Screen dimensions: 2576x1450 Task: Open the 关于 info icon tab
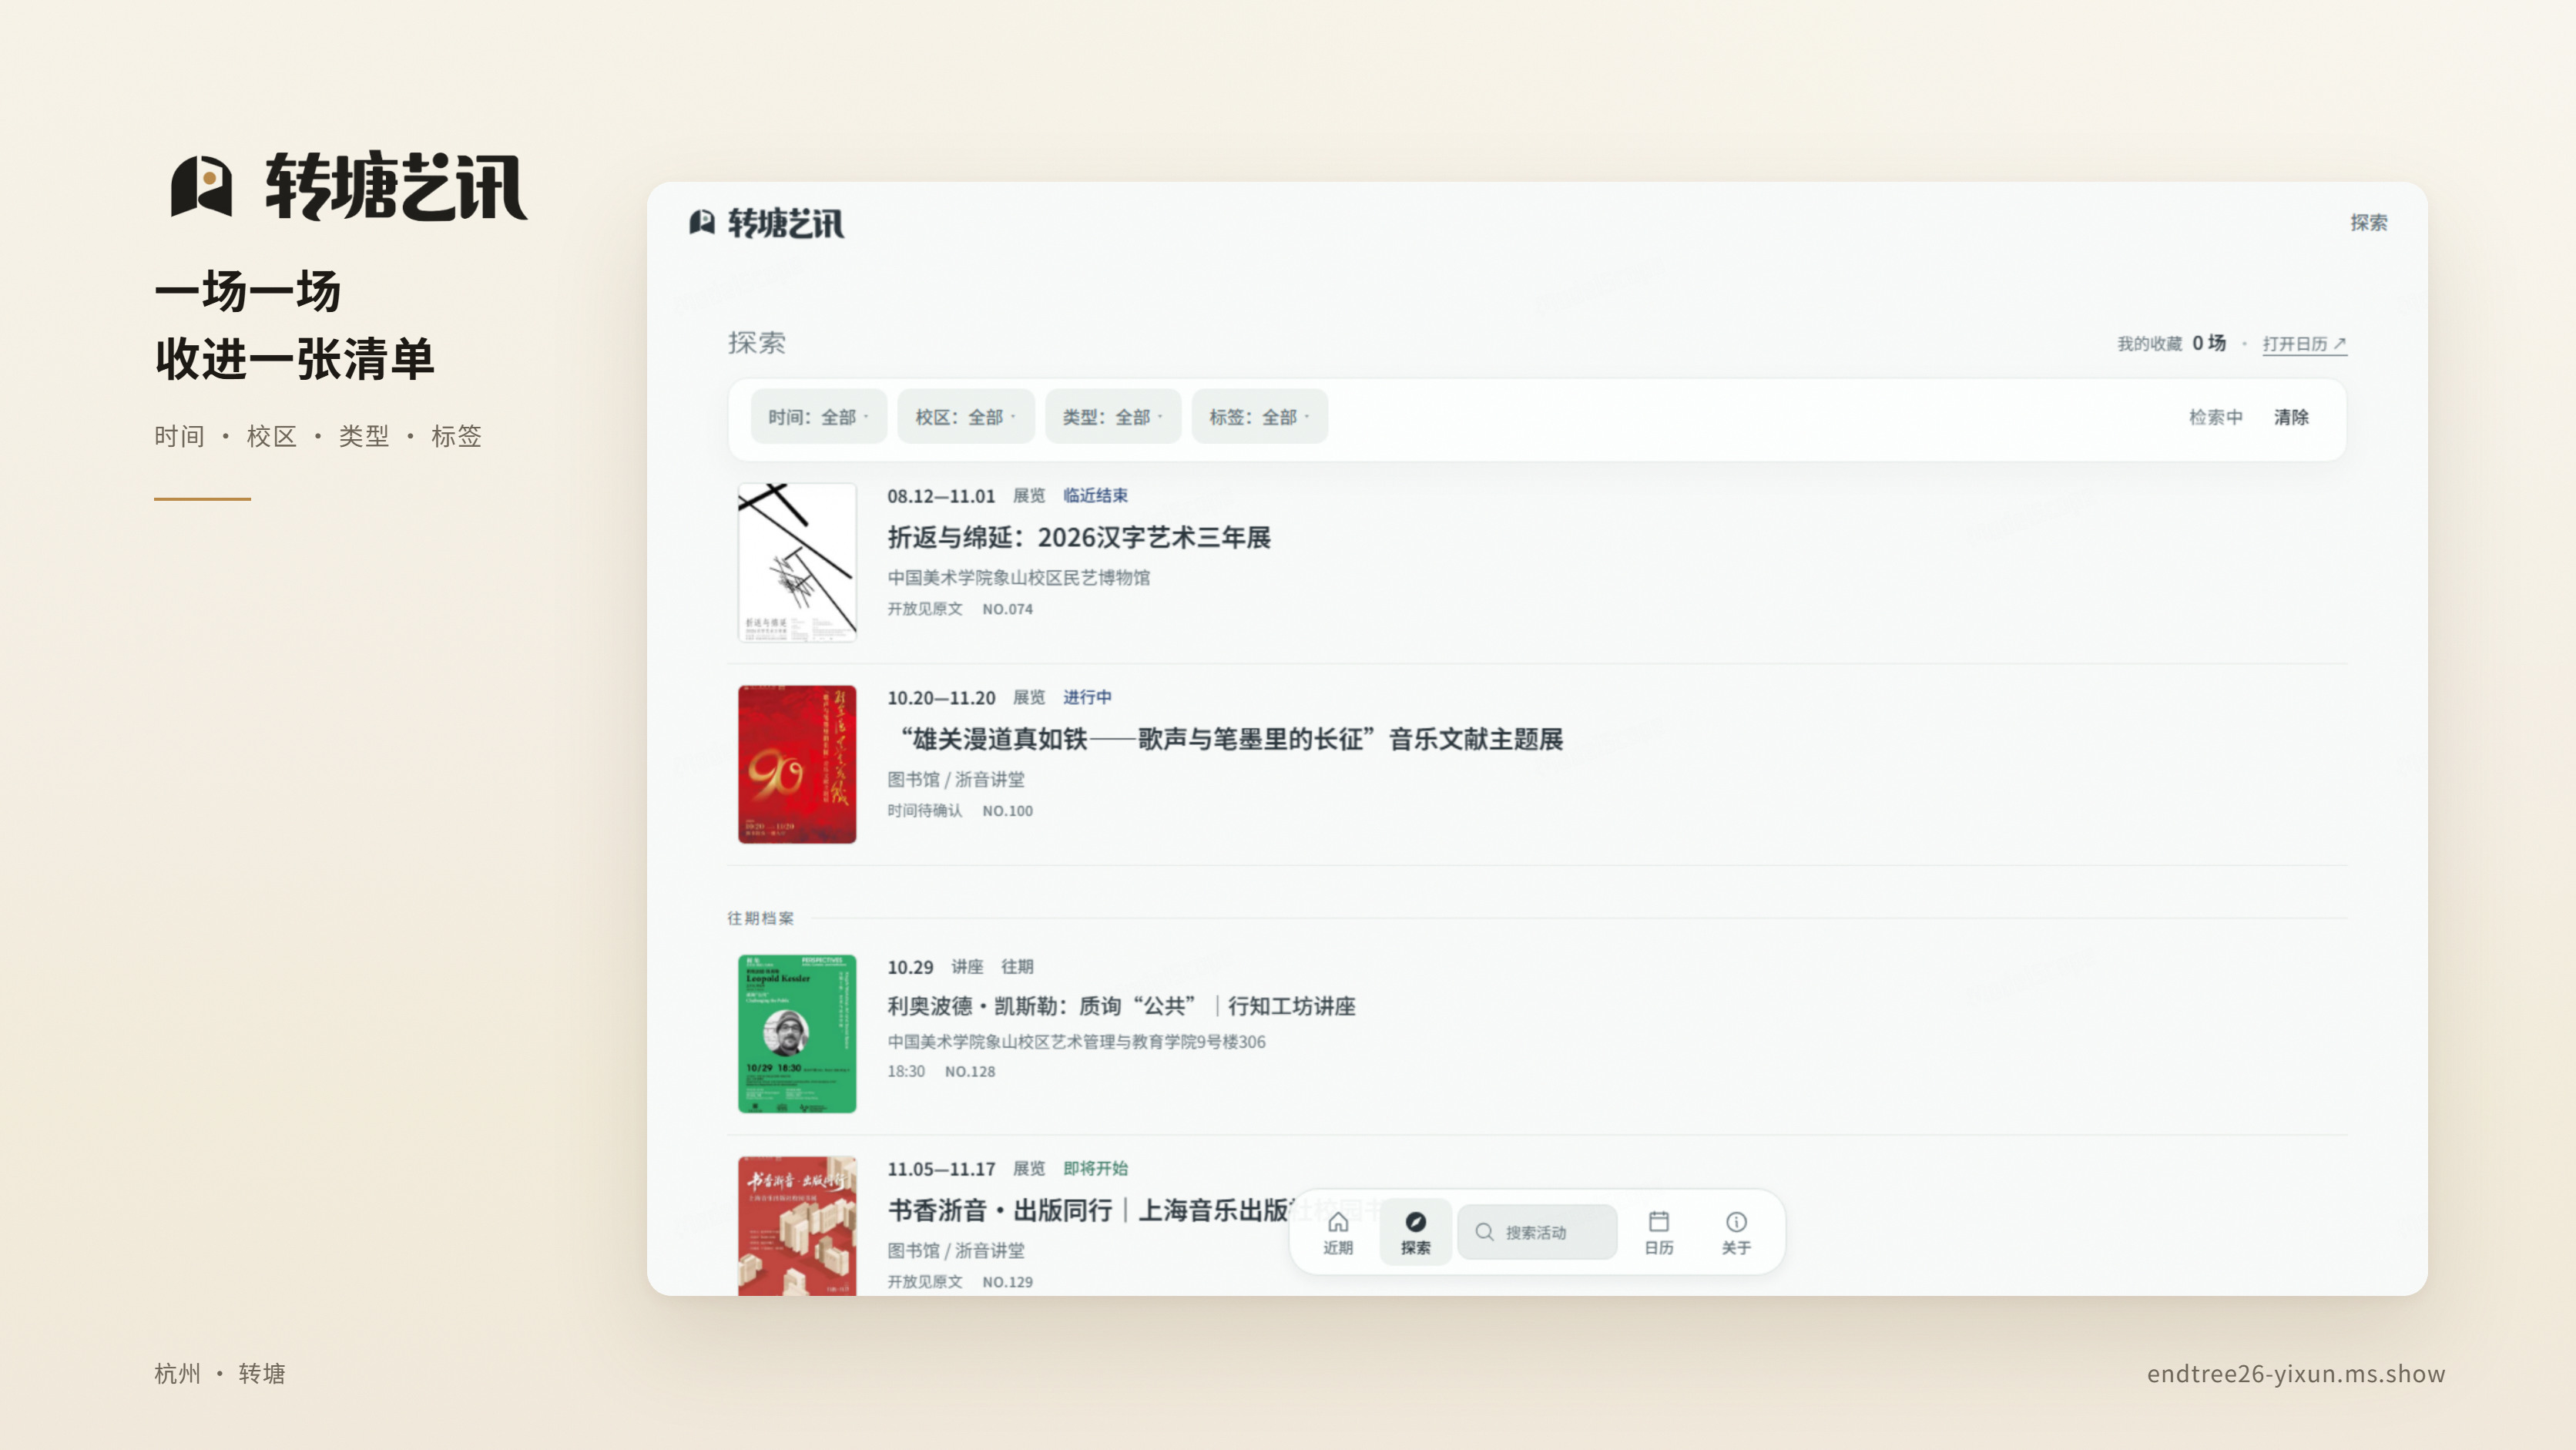click(1736, 1232)
